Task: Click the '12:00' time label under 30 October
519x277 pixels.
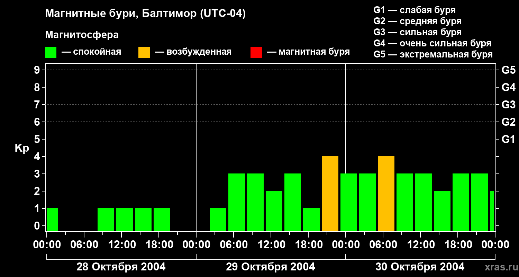Action: [420, 245]
